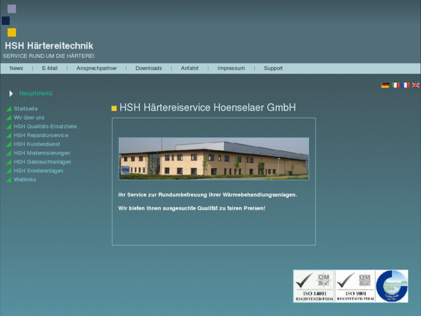This screenshot has width=421, height=316.
Task: Open HSH Modernisierungen link
Action: coord(42,153)
